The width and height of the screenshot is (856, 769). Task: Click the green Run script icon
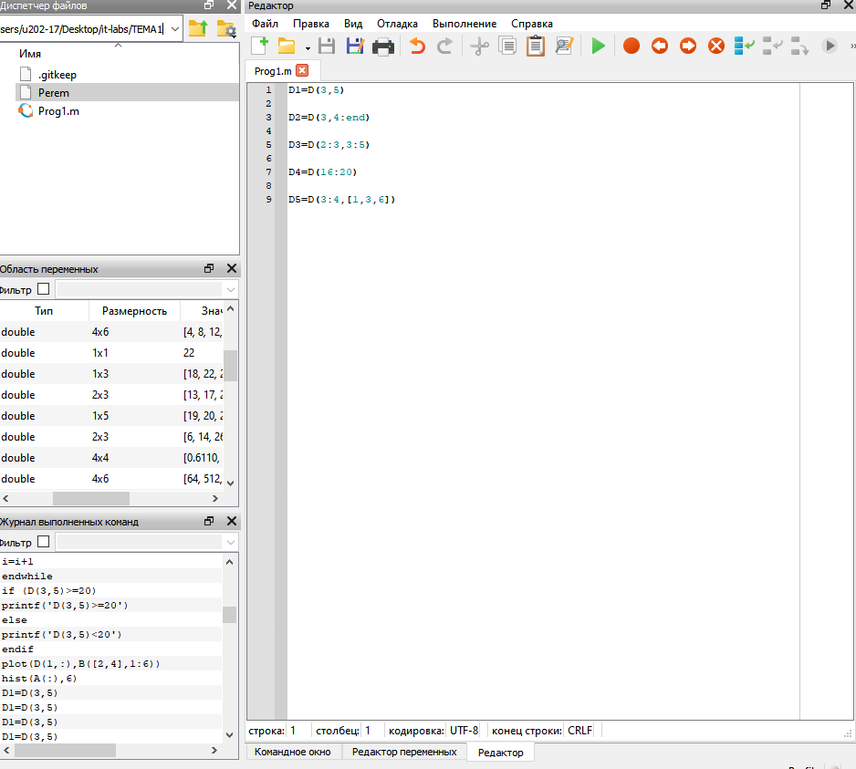[598, 46]
